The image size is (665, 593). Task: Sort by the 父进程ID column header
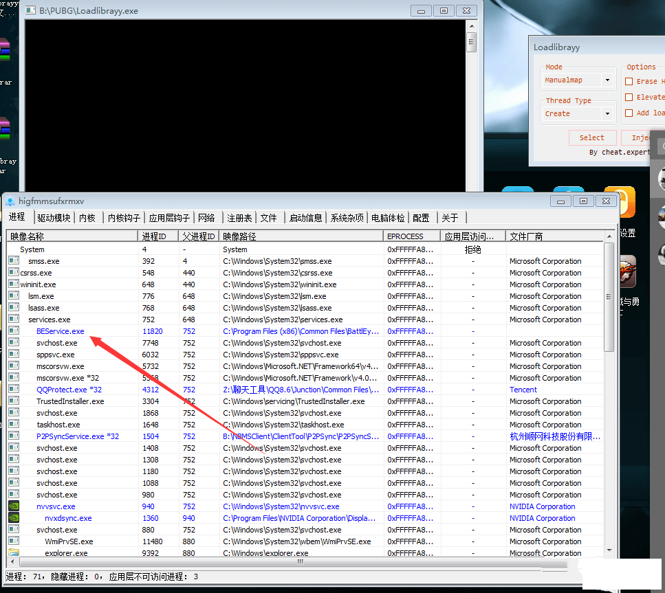(199, 236)
